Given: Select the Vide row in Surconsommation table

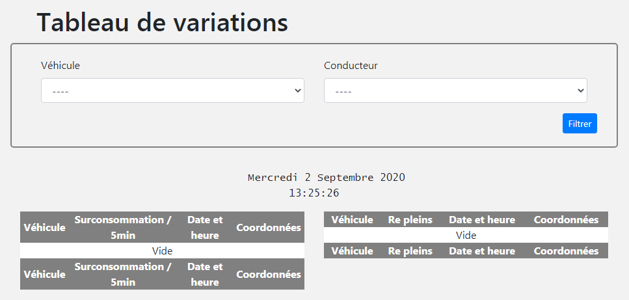Looking at the screenshot, I should tap(162, 251).
